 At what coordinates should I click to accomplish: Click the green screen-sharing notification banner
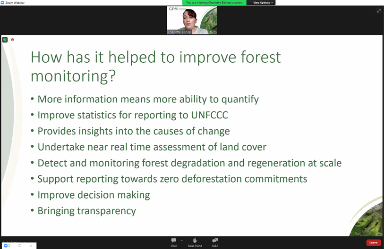point(214,3)
